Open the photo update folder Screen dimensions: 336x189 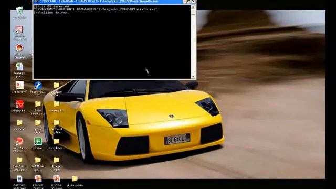tap(75, 178)
